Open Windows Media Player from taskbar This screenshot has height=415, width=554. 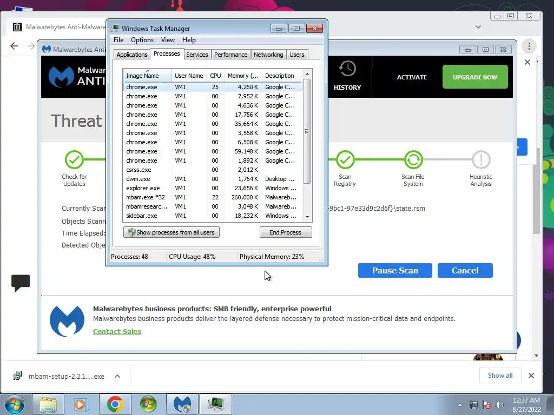(x=81, y=404)
